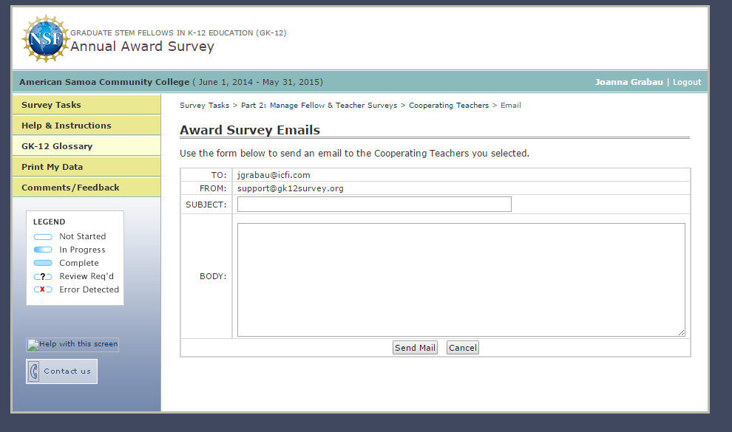Viewport: 732px width, 432px height.
Task: Go to Survey Tasks breadcrumb link
Action: click(204, 106)
